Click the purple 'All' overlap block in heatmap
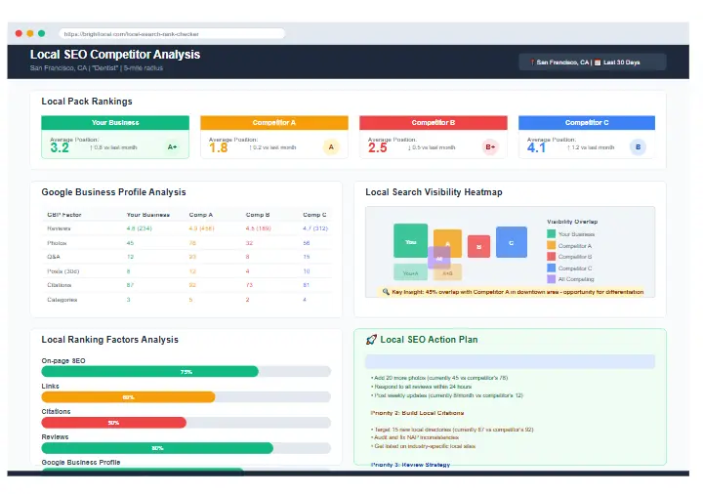This screenshot has height=494, width=703. pyautogui.click(x=439, y=258)
